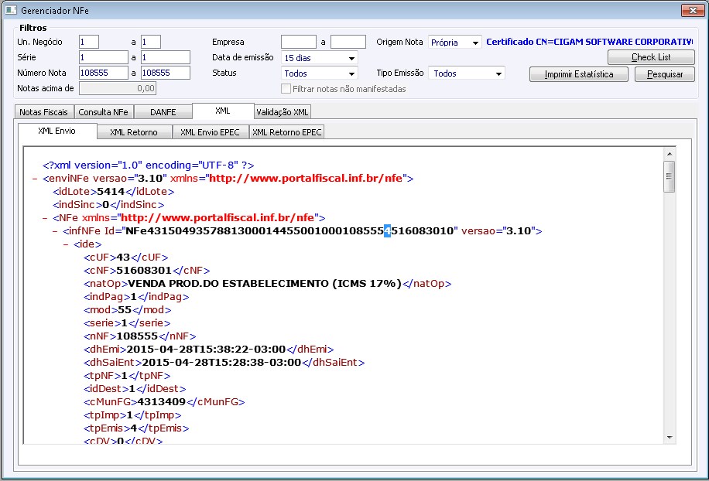Click the cNF value 51608301

pos(144,271)
